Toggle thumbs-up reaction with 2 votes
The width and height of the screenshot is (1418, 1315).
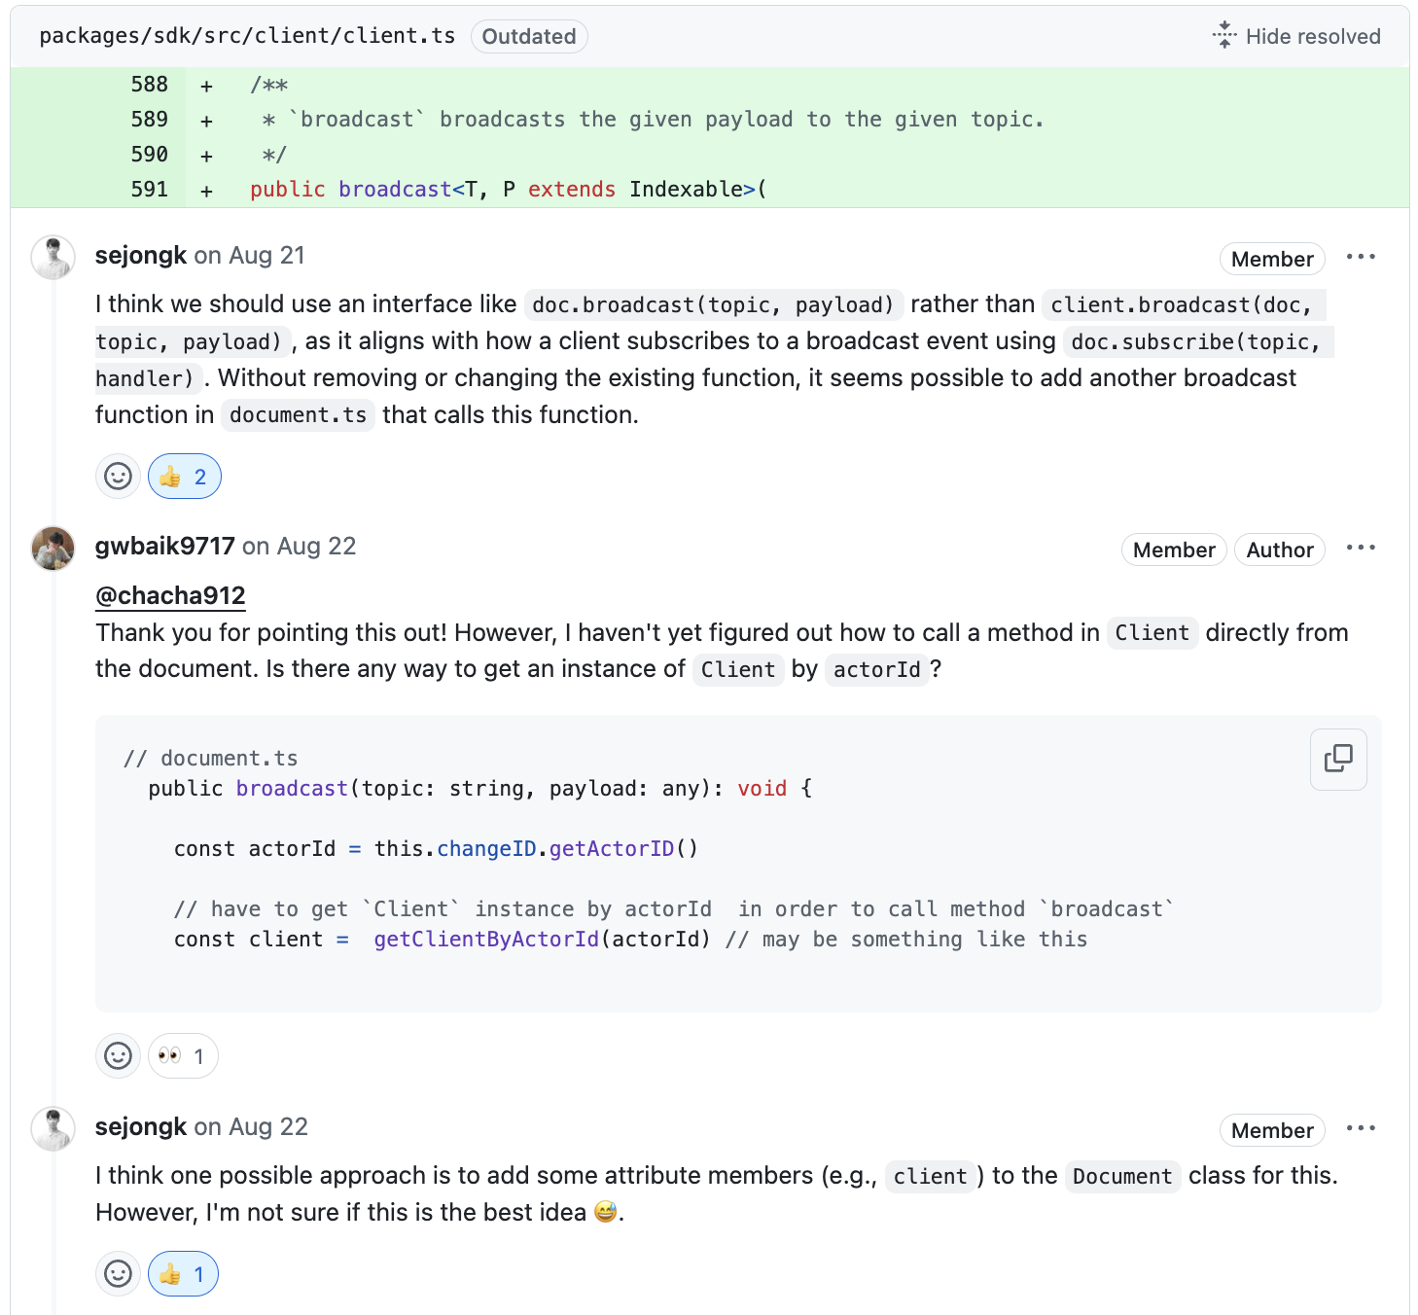point(185,477)
